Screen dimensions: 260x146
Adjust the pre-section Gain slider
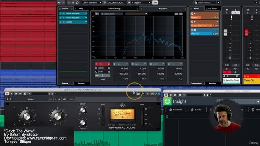click(103, 75)
